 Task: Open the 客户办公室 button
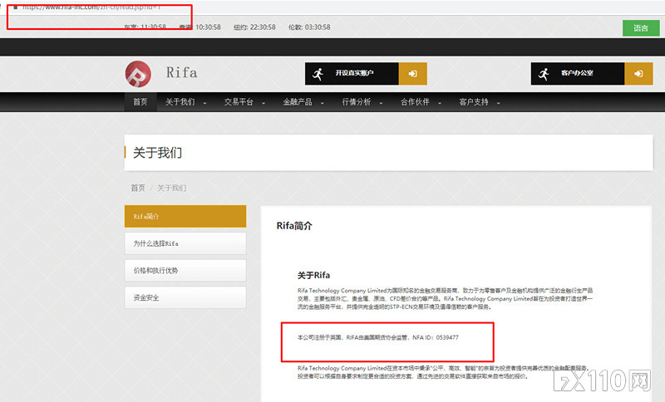[578, 74]
